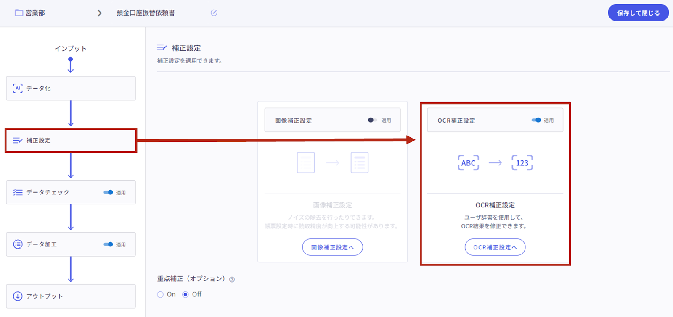The height and width of the screenshot is (317, 673).
Task: Open the データ化 step
Action: pyautogui.click(x=71, y=88)
